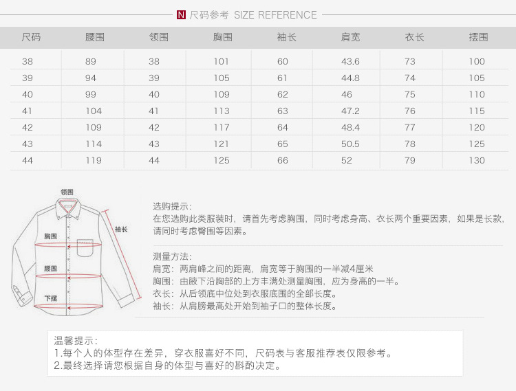Click waist value 99
Image resolution: width=516 pixels, height=391 pixels.
pyautogui.click(x=91, y=94)
